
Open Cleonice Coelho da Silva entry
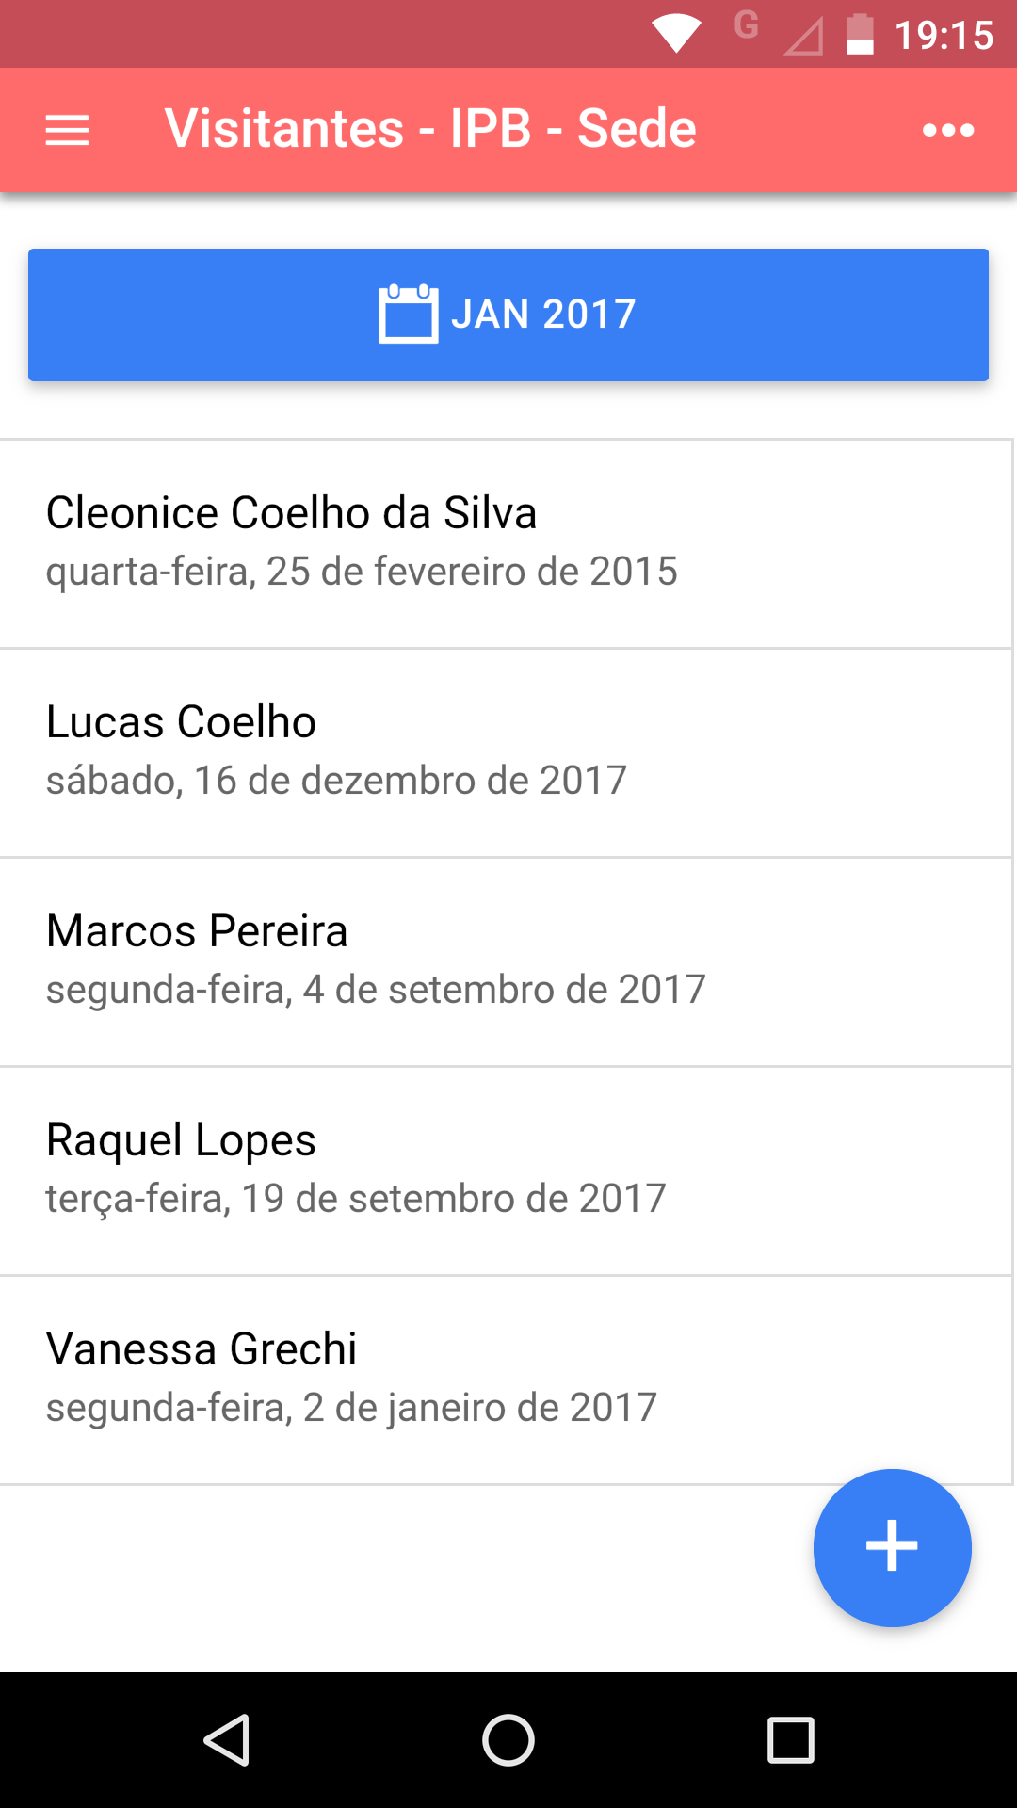[507, 543]
